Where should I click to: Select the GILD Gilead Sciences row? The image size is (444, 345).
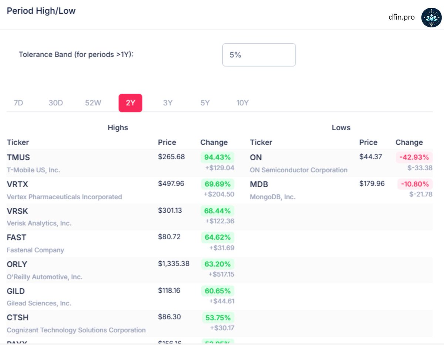pos(17,291)
